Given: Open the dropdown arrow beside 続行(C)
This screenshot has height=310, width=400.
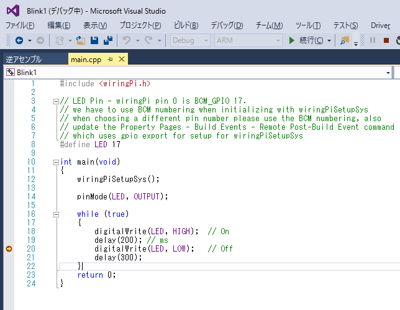Looking at the screenshot, I should 329,40.
